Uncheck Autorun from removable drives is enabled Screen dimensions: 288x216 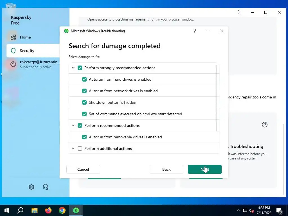pyautogui.click(x=84, y=137)
